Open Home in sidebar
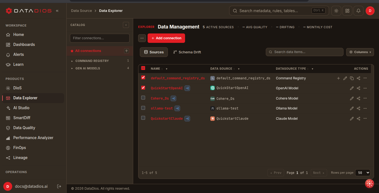This screenshot has height=193, width=379. coord(33,35)
